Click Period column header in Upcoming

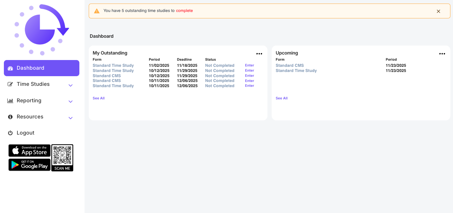pos(391,60)
